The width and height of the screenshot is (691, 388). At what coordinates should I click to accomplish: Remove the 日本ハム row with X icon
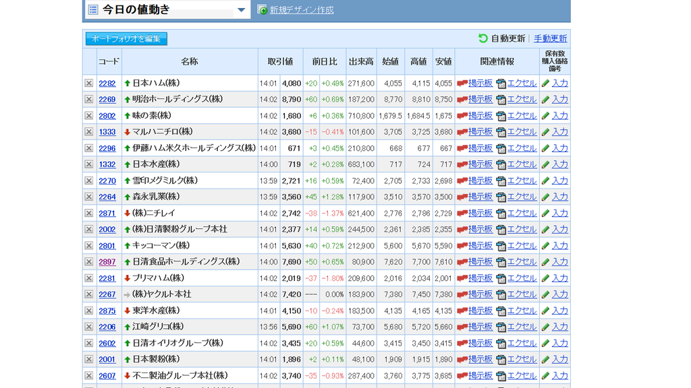point(89,83)
